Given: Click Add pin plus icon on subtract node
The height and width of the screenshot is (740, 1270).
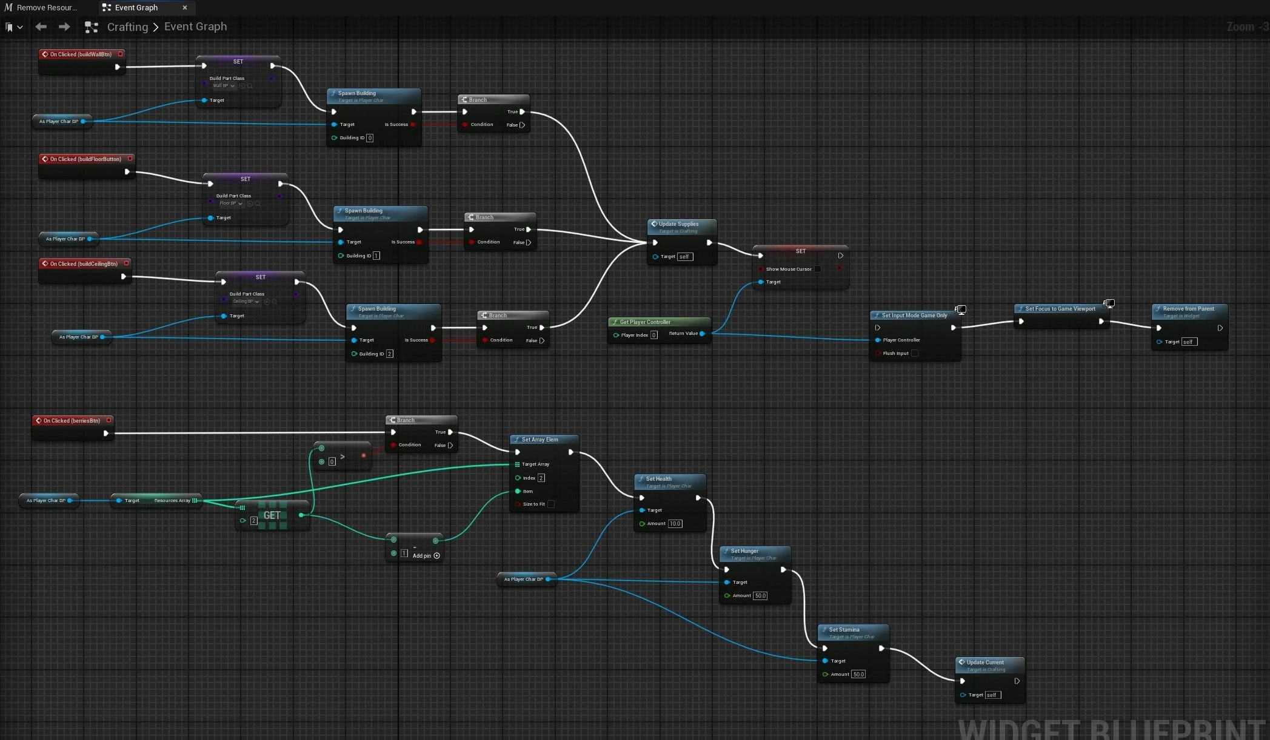Looking at the screenshot, I should click(x=436, y=555).
